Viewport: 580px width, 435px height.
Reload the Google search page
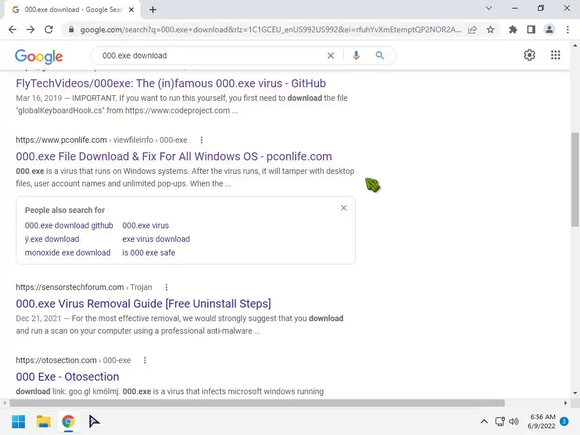point(49,29)
